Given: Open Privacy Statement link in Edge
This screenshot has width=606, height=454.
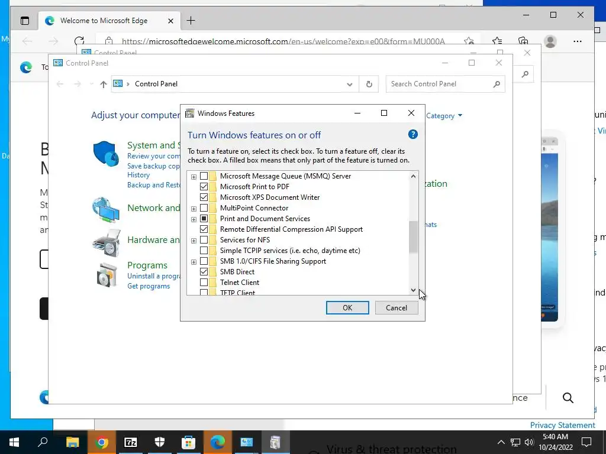Looking at the screenshot, I should (562, 425).
